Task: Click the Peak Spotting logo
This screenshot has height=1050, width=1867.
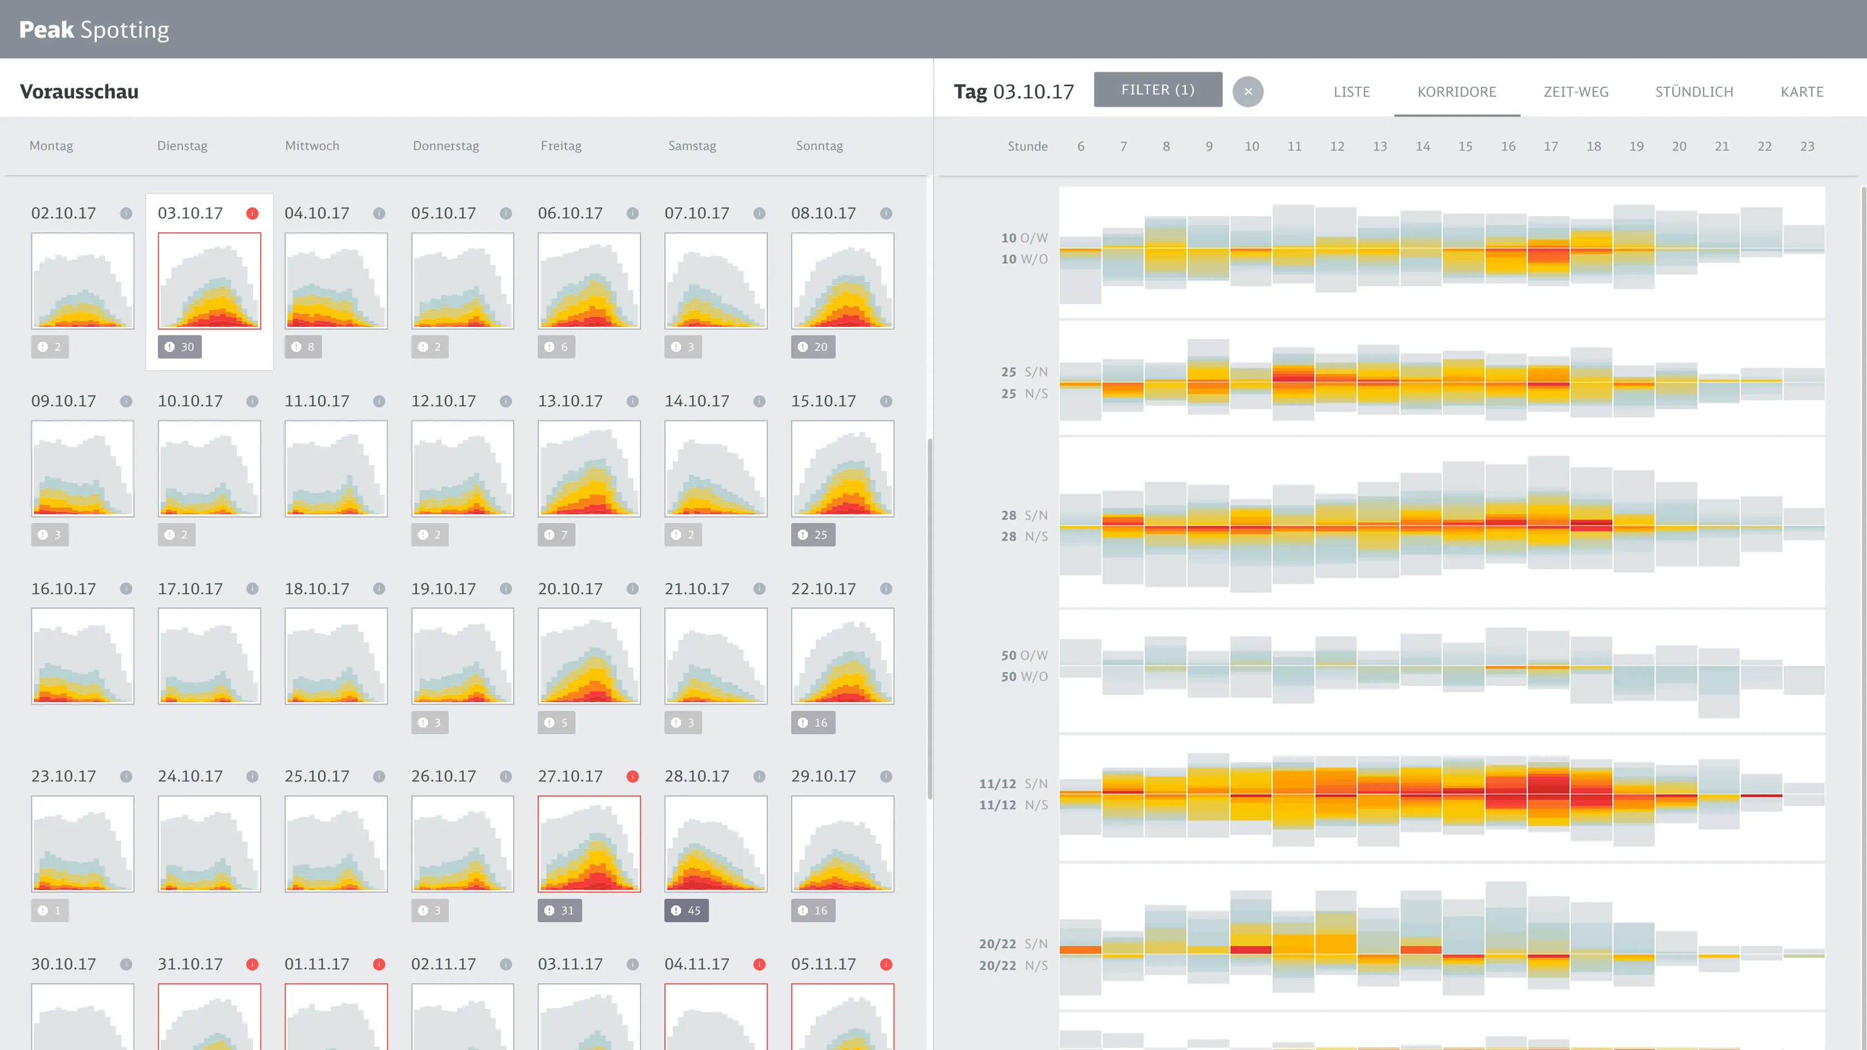Action: click(94, 29)
